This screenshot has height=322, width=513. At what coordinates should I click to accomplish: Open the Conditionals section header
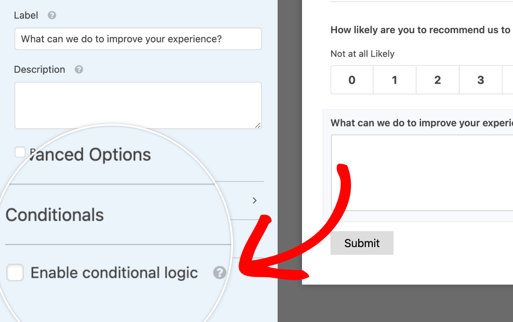coord(55,215)
